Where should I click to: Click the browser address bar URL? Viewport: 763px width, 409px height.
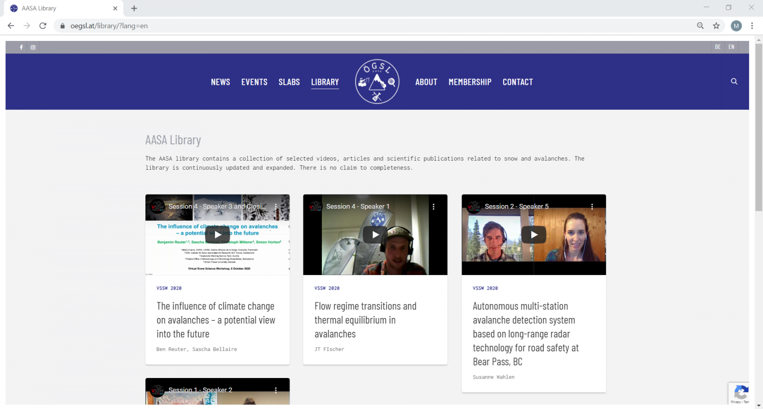[x=109, y=26]
